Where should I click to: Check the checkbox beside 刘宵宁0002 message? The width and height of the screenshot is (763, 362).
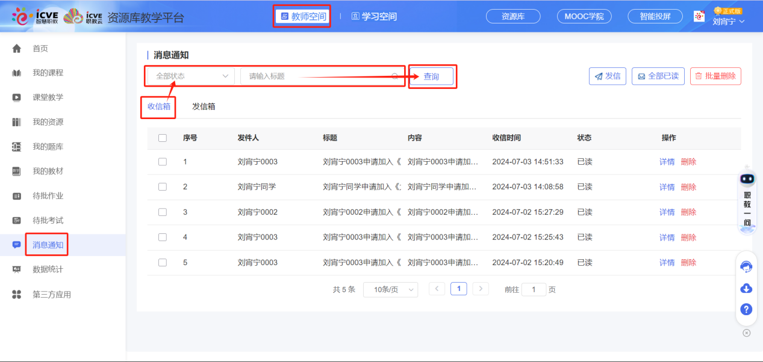pyautogui.click(x=162, y=212)
